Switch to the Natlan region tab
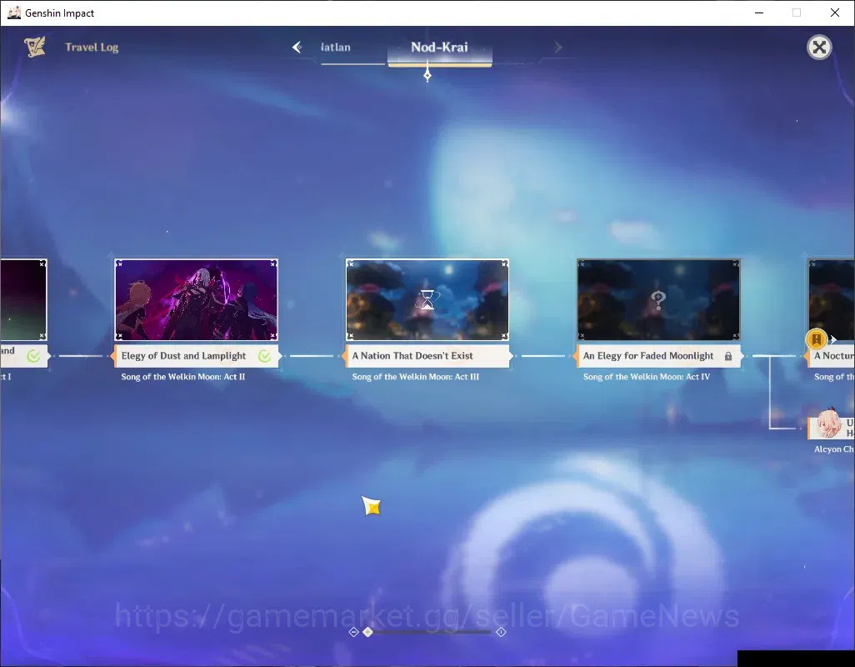Viewport: 855px width, 667px height. click(x=335, y=48)
